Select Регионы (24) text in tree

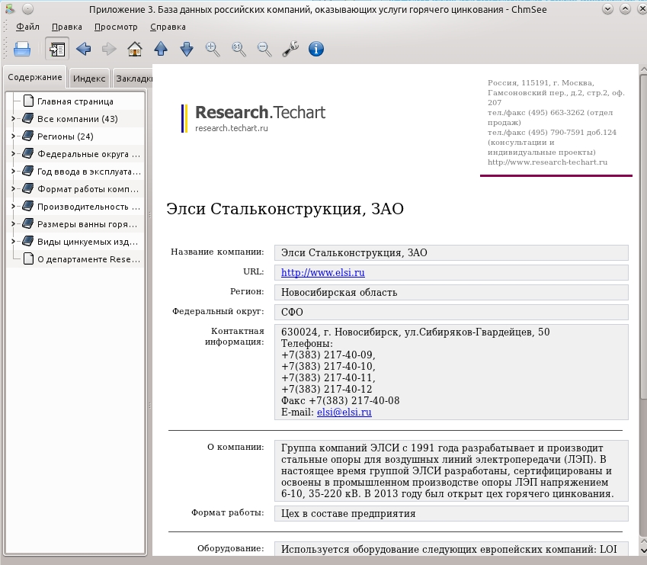(66, 136)
